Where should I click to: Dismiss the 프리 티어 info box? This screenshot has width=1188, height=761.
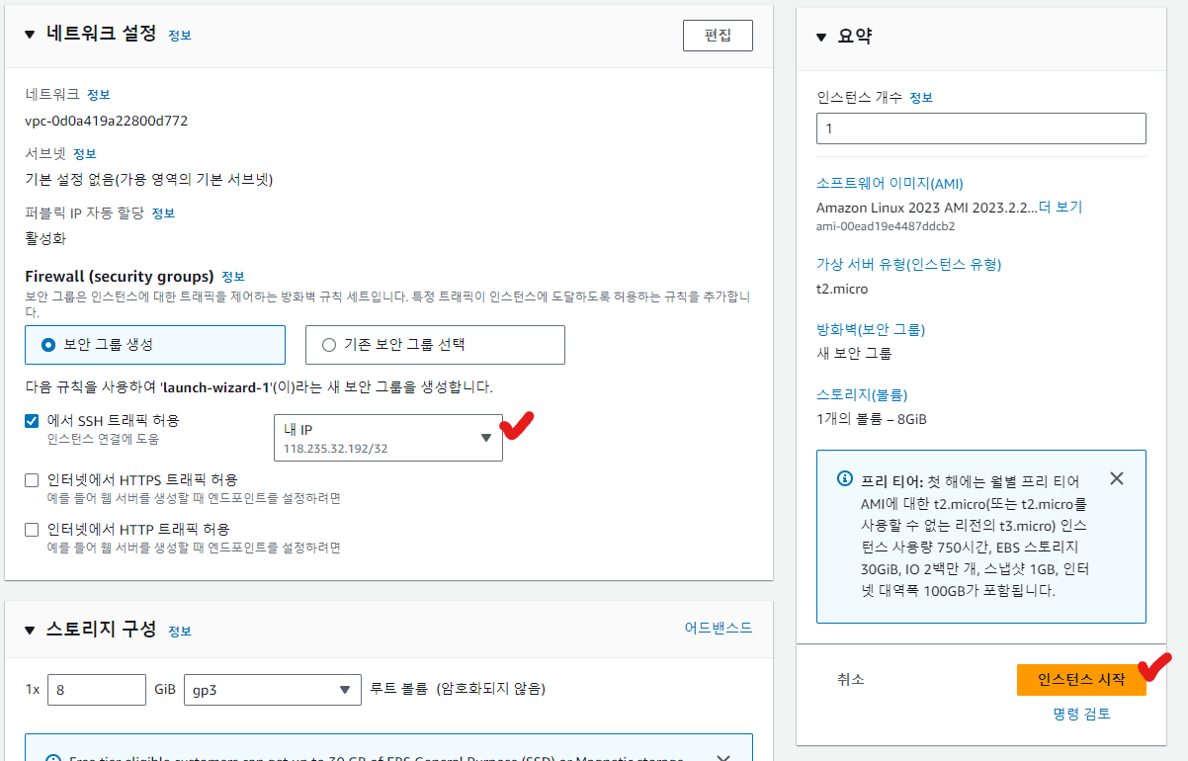click(x=1116, y=479)
